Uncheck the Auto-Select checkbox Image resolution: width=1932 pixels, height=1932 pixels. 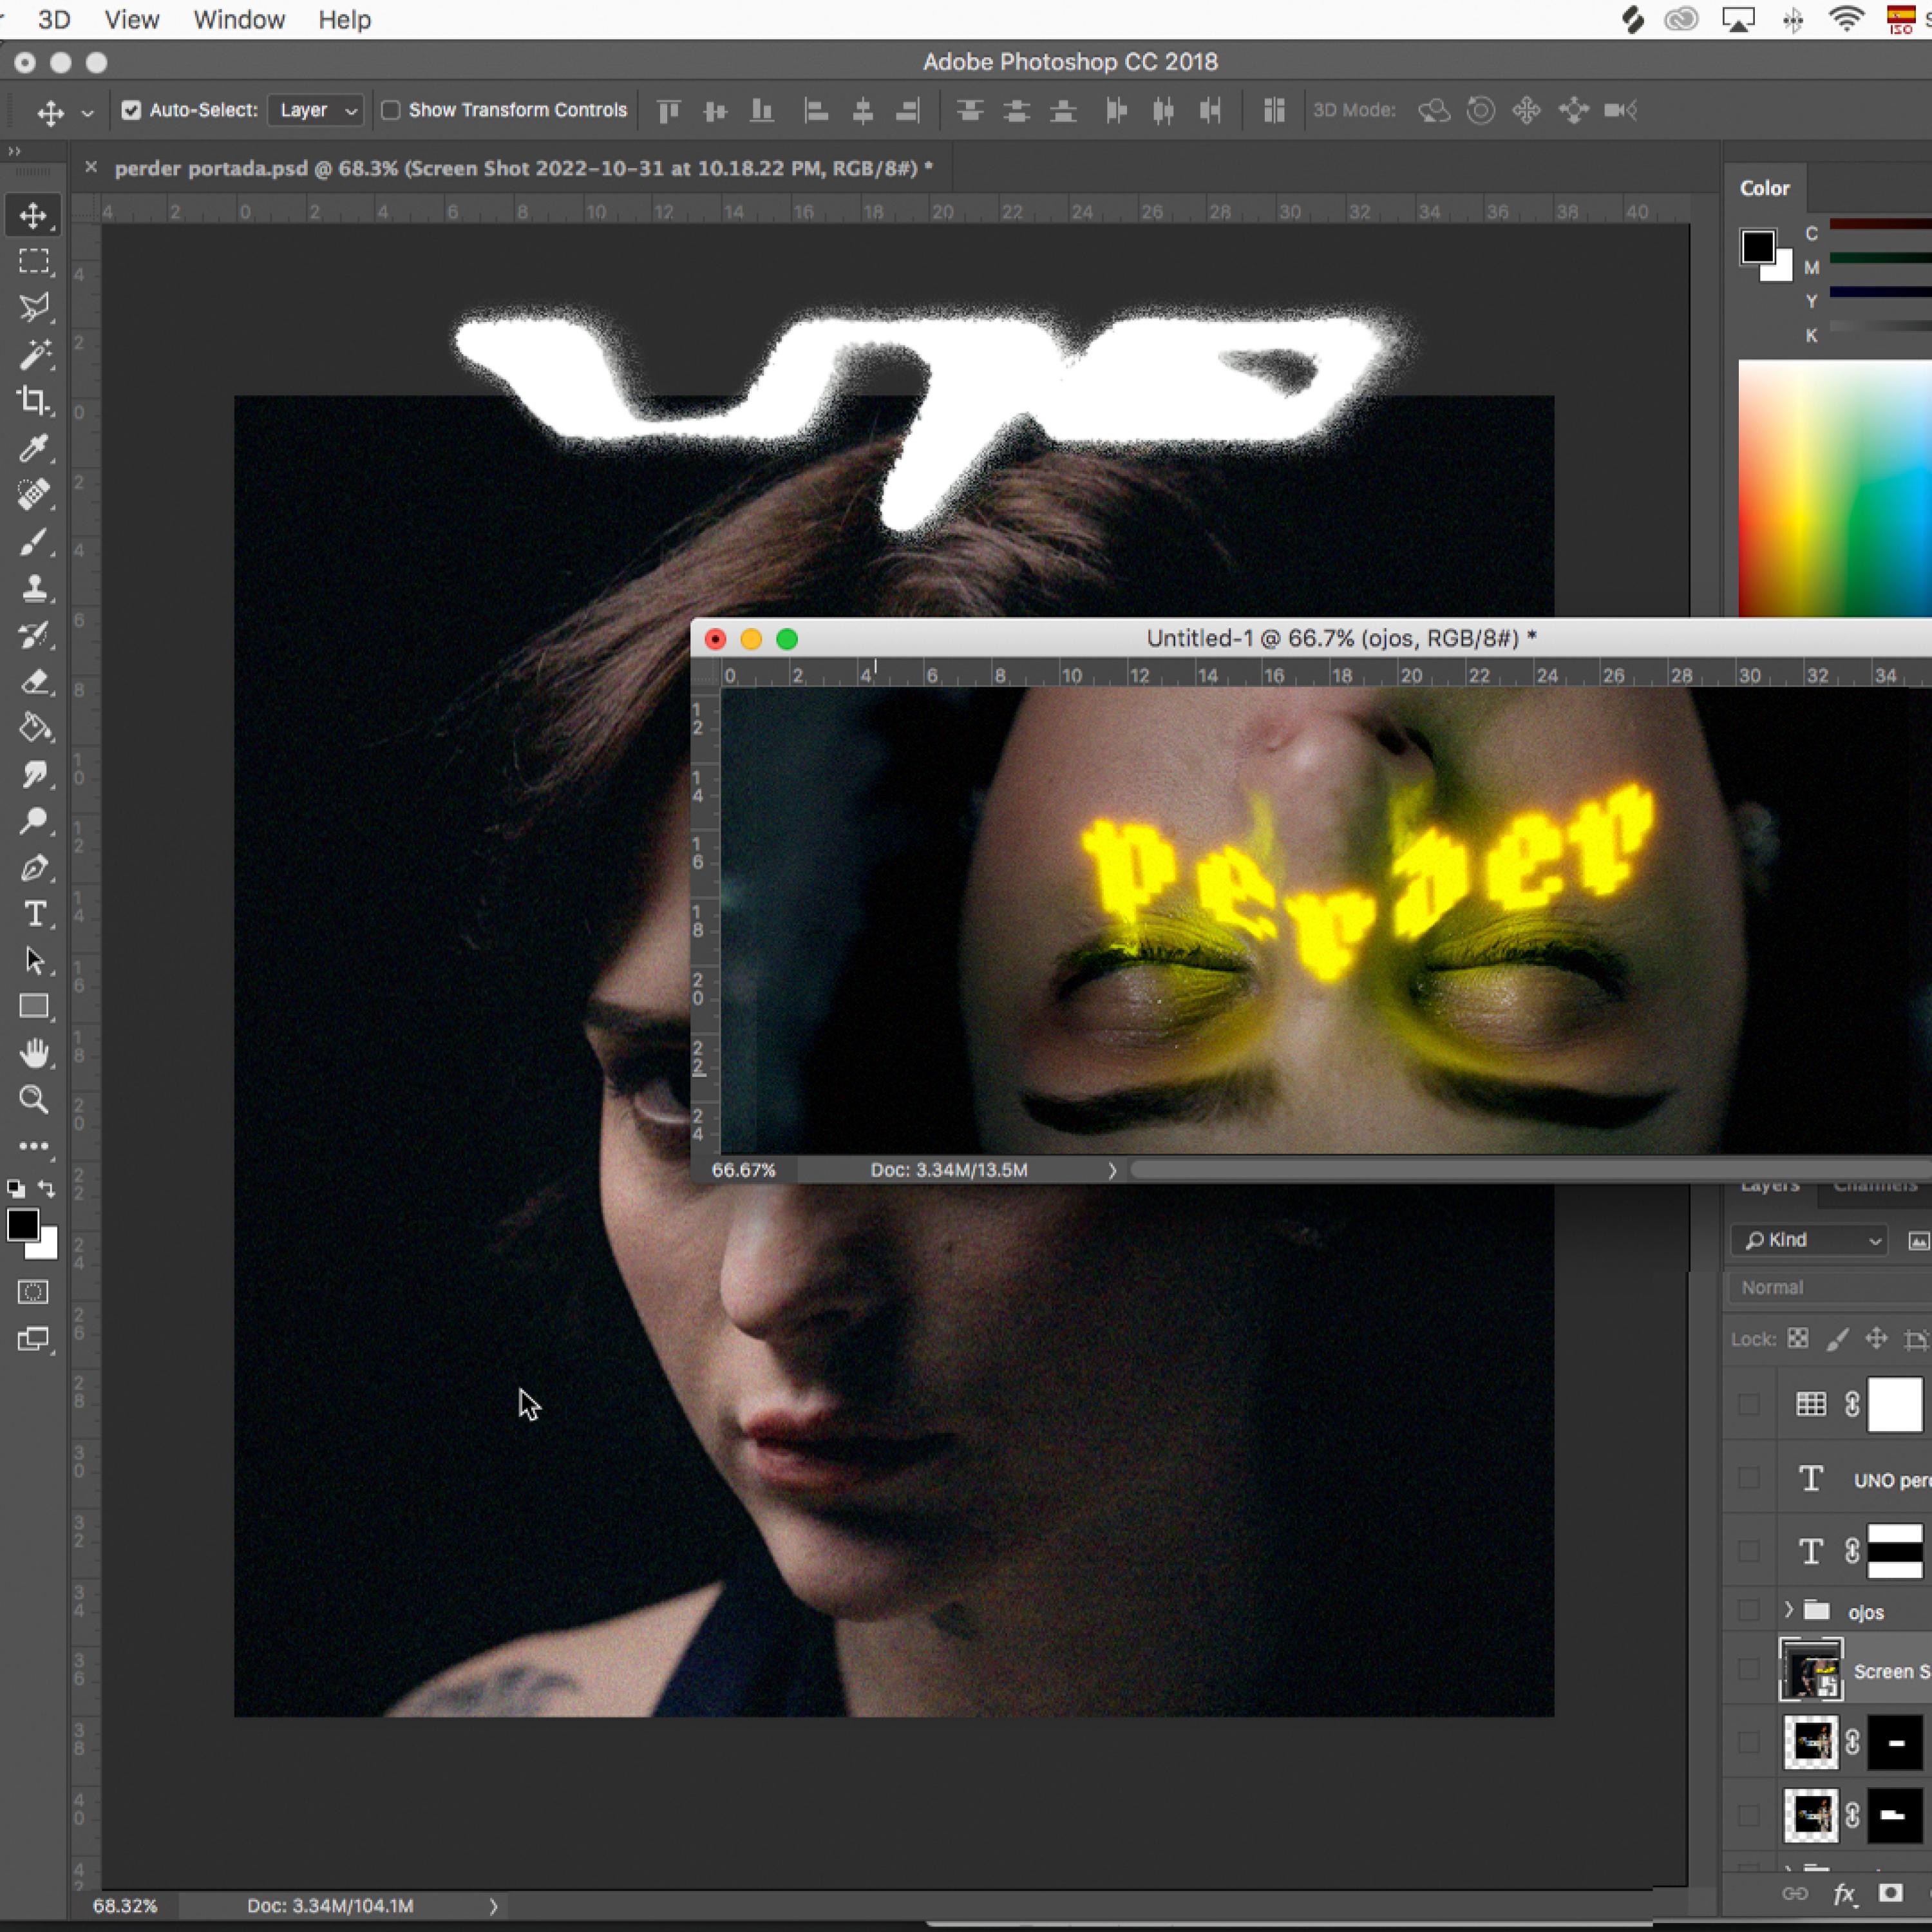click(131, 110)
